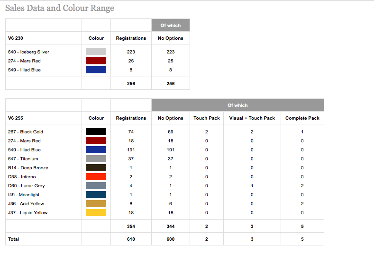Select Mars Red swatch in V6 230 table
The image size is (374, 253).
(96, 61)
